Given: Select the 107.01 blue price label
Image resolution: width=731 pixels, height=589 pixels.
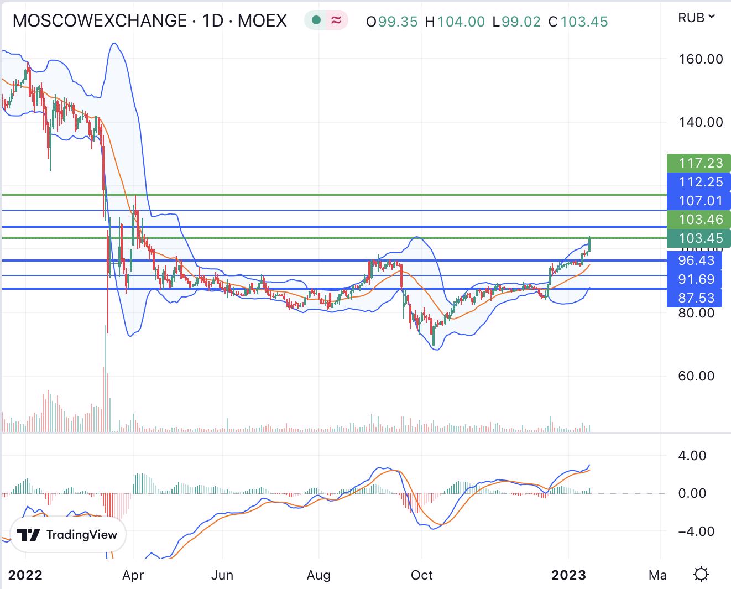Looking at the screenshot, I should coord(699,200).
